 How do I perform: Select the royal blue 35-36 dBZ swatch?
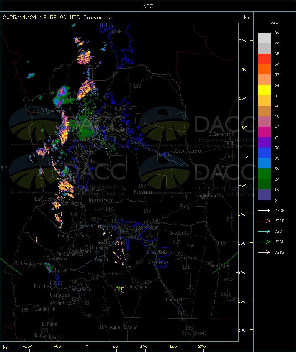264,153
